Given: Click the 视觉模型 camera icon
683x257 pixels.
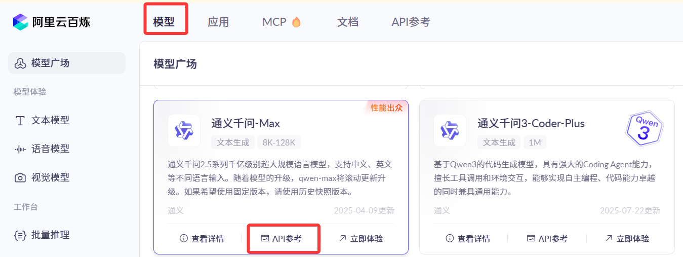Looking at the screenshot, I should coord(20,178).
